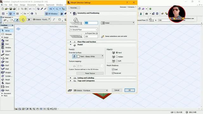Open the Water building material dropdown
The width and height of the screenshot is (203, 114).
click(118, 23)
